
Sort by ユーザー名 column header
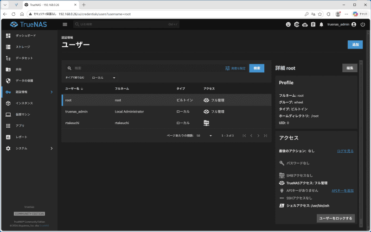(74, 88)
